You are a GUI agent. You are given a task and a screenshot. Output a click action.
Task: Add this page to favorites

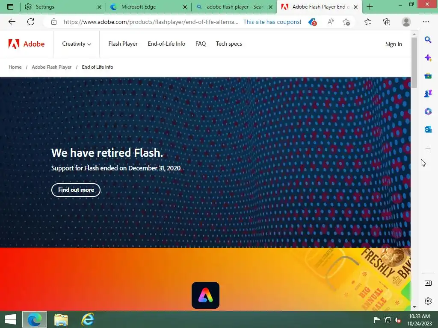[346, 22]
